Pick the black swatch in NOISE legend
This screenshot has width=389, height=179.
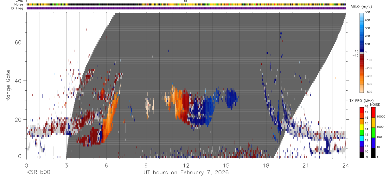(373, 153)
